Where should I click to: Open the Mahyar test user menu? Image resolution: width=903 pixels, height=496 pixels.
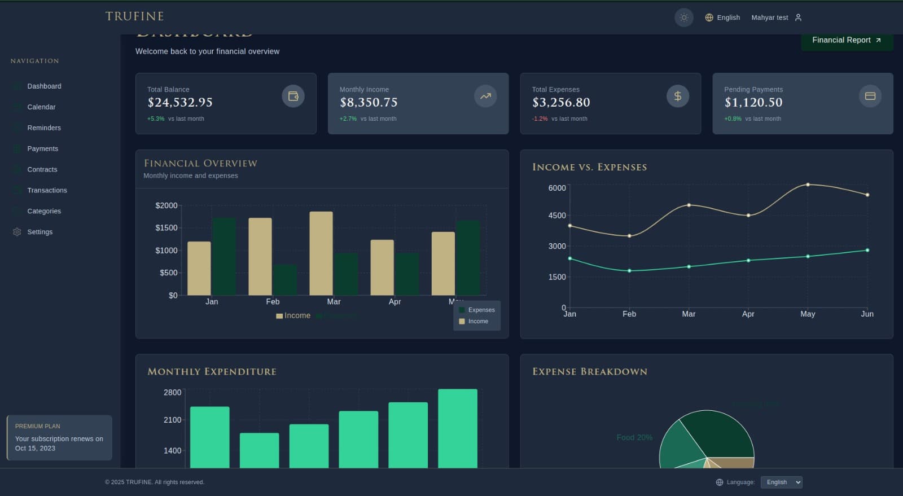click(770, 17)
